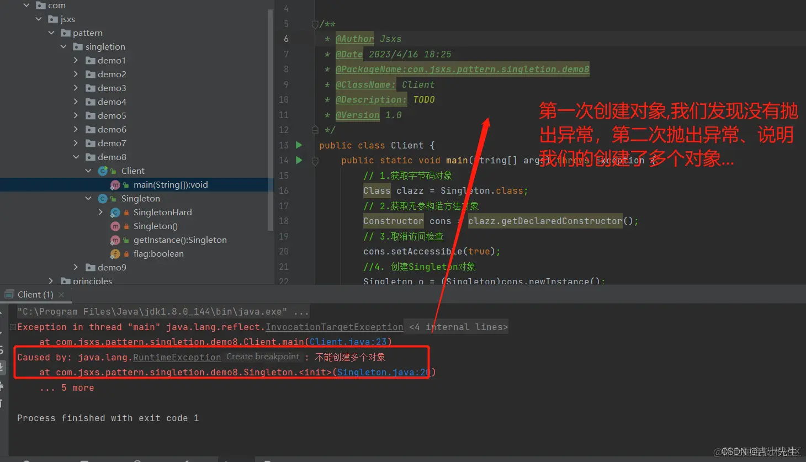Click the "Process finished with exit code 1" line
The width and height of the screenshot is (806, 462).
(x=108, y=418)
